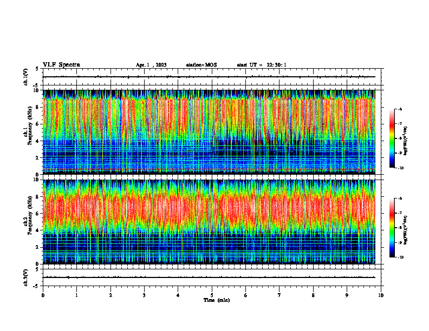Click the "station=MOS" header label
Image resolution: width=429 pixels, height=331 pixels.
click(201, 65)
